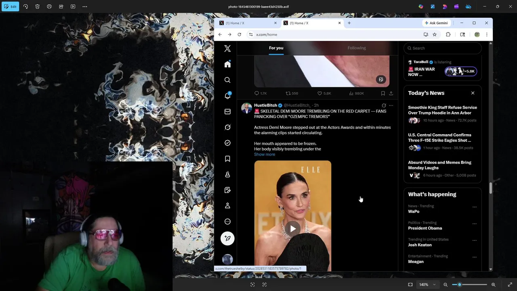Viewport: 517px width, 291px height.
Task: Open the 140% zoom level dropdown
Action: [x=427, y=285]
